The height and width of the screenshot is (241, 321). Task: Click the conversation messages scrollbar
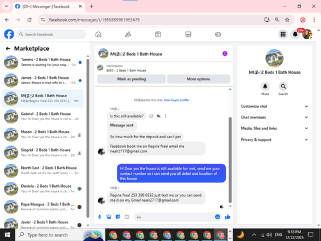230,159
